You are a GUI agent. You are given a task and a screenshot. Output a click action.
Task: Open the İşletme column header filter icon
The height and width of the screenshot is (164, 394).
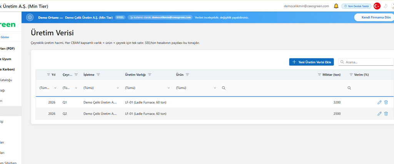(98, 75)
